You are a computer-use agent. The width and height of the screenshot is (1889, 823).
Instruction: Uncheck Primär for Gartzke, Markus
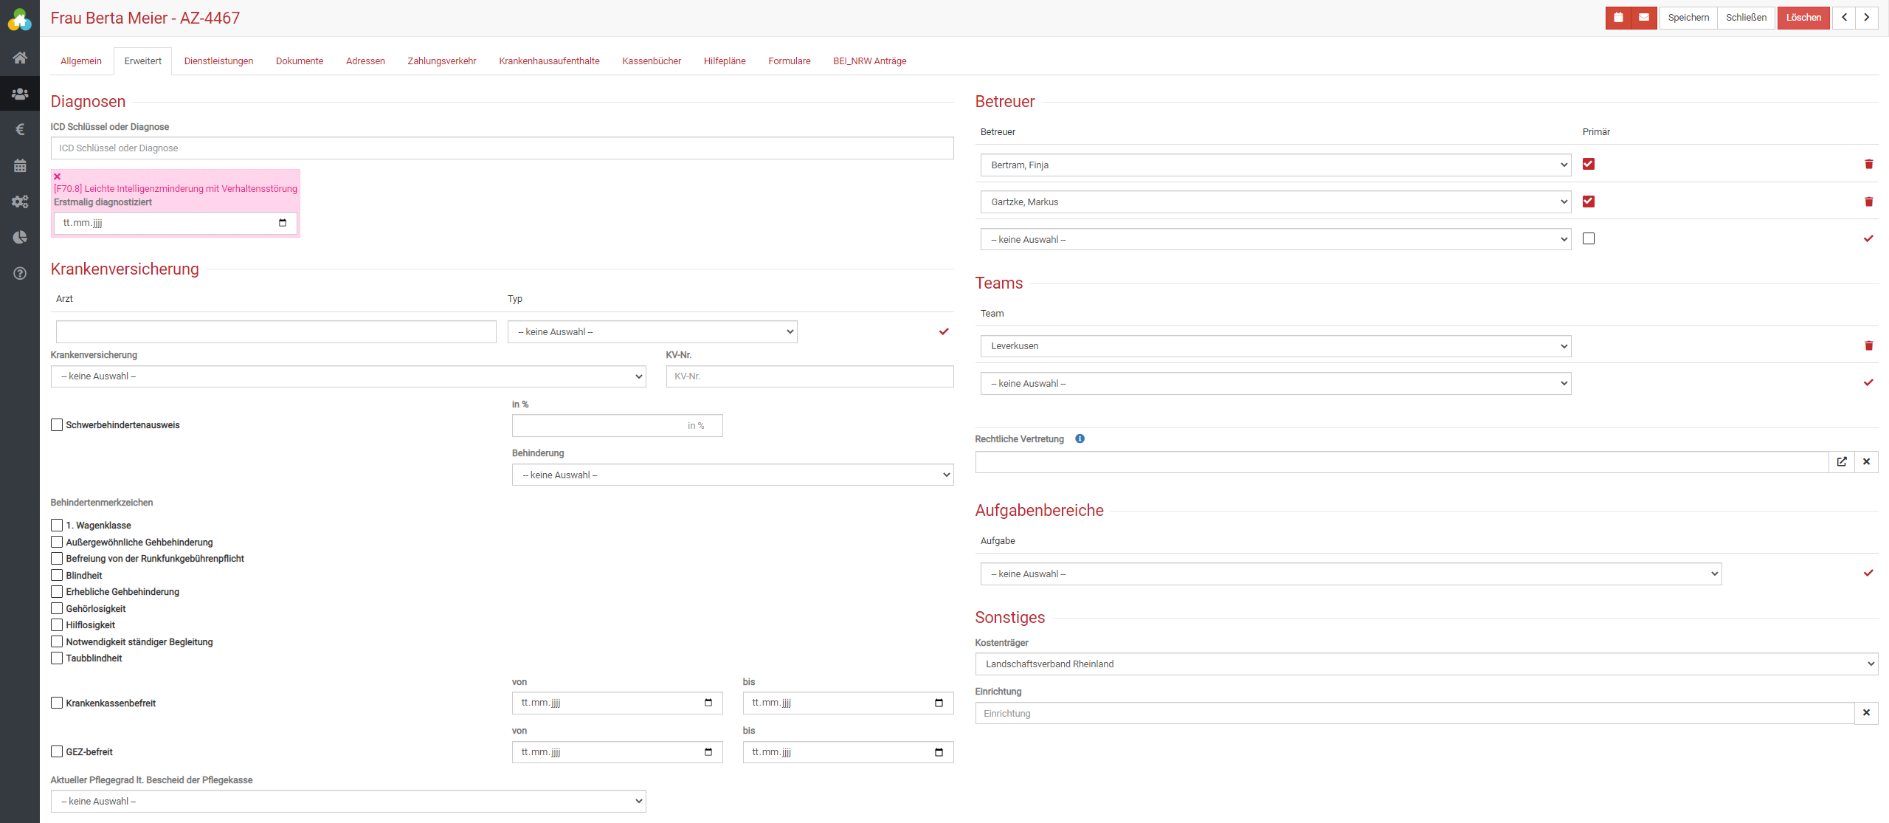pyautogui.click(x=1589, y=202)
